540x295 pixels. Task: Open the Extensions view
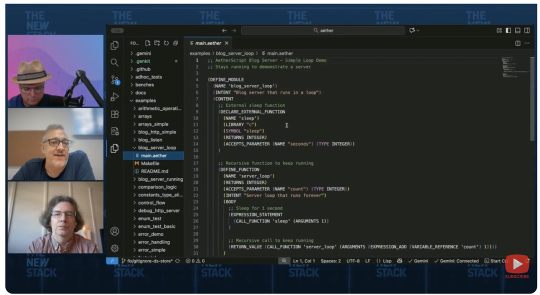click(x=114, y=114)
